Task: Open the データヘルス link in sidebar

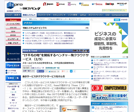Action: (x=12, y=73)
